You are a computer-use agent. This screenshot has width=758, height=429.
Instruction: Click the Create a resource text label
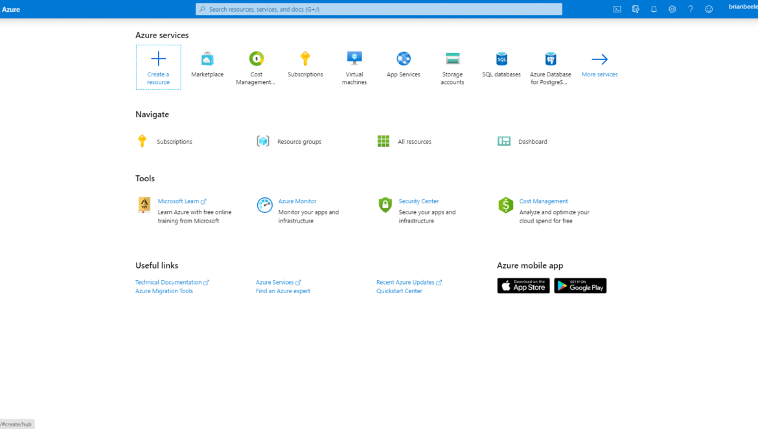click(158, 78)
